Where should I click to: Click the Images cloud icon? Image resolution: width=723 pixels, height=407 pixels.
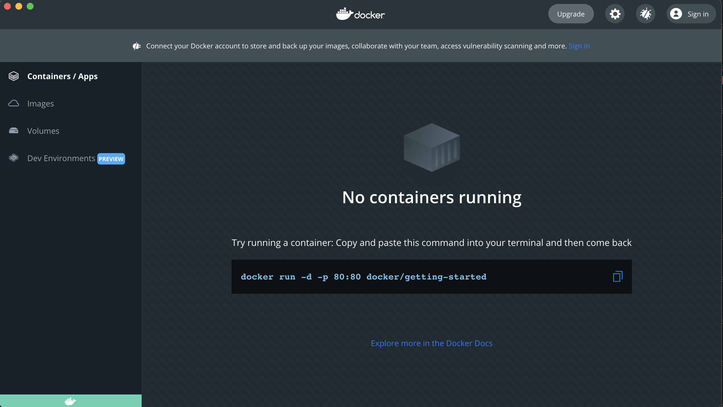coord(14,103)
